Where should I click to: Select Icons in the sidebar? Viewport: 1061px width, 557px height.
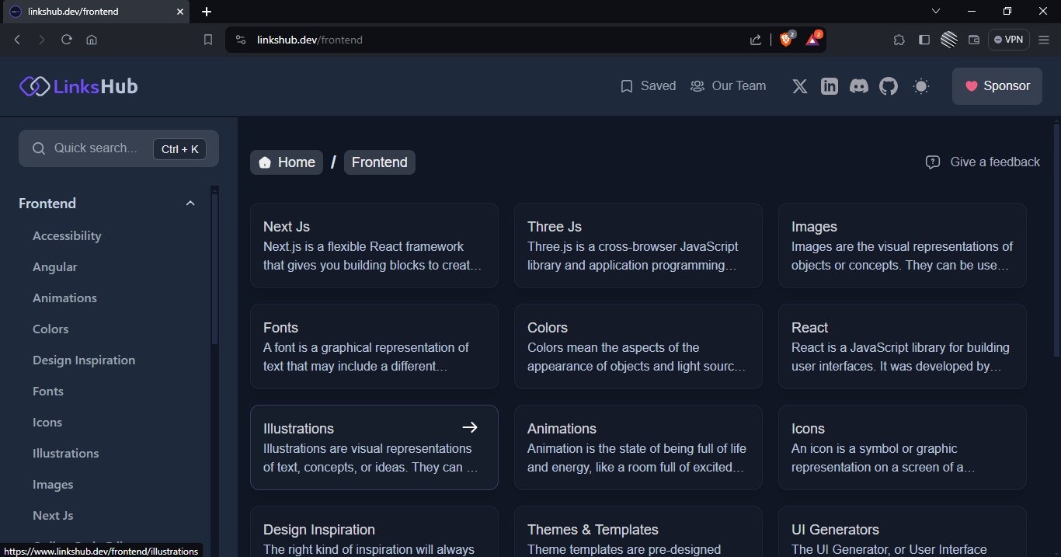point(47,422)
